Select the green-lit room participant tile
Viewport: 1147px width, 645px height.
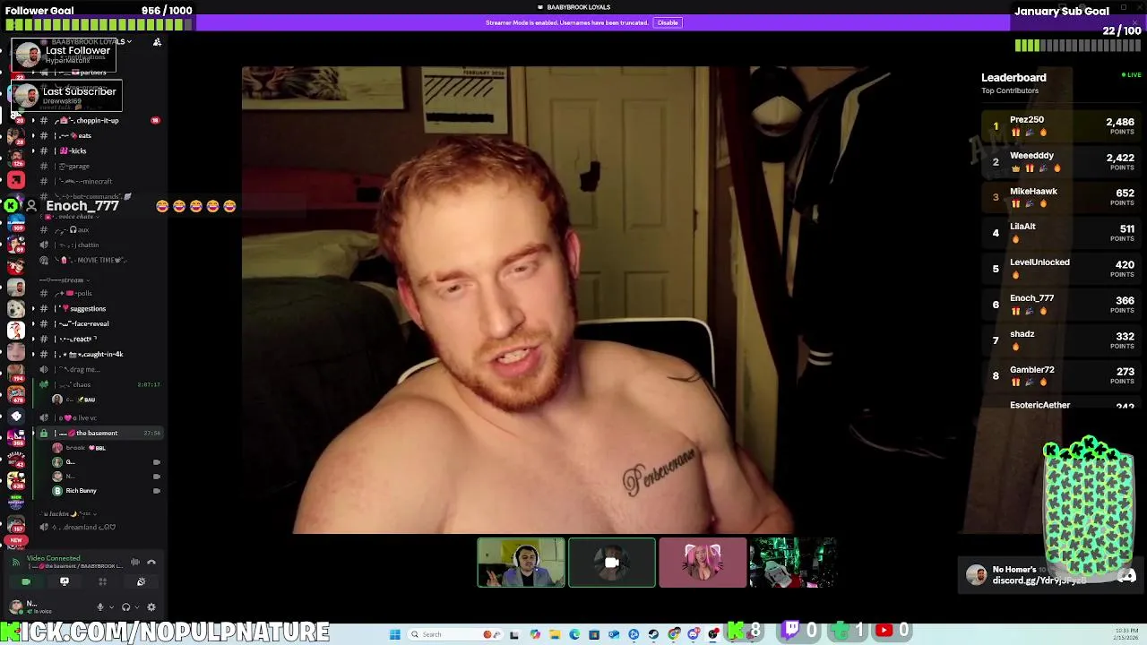coord(793,562)
